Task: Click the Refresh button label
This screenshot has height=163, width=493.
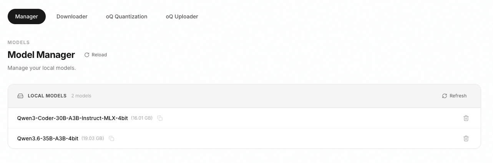Action: tap(458, 96)
